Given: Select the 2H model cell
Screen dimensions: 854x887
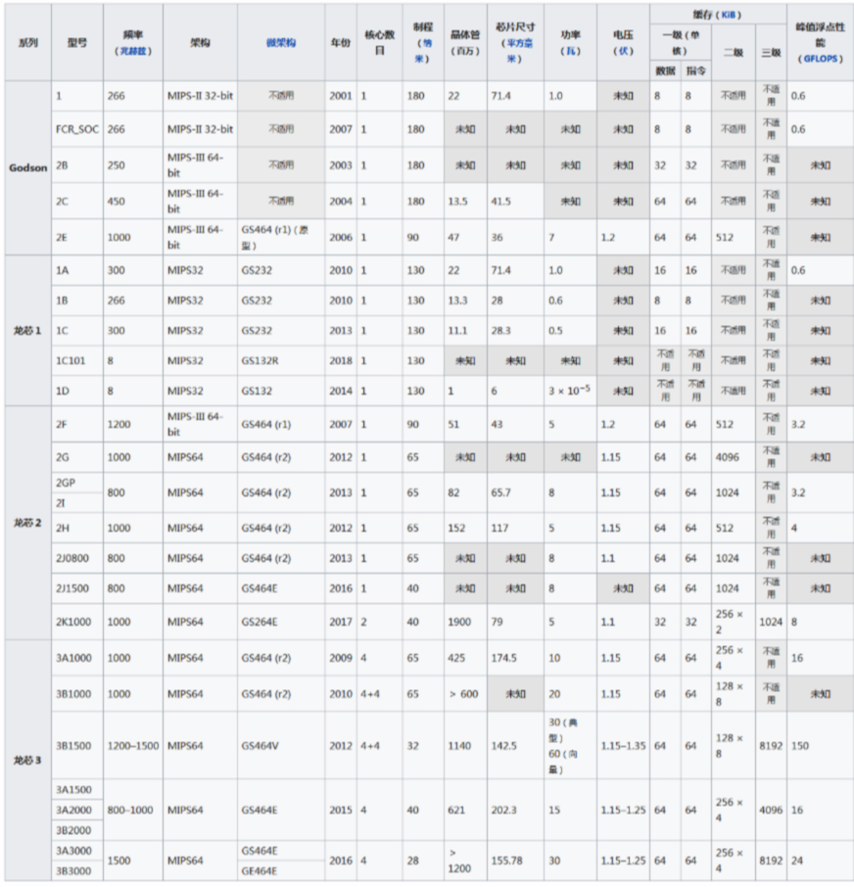Looking at the screenshot, I should point(77,528).
